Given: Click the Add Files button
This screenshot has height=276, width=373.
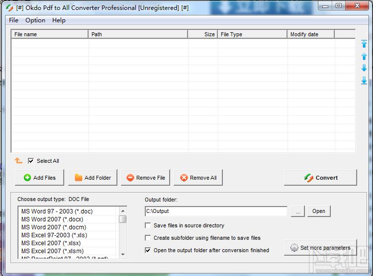Looking at the screenshot, I should [39, 177].
